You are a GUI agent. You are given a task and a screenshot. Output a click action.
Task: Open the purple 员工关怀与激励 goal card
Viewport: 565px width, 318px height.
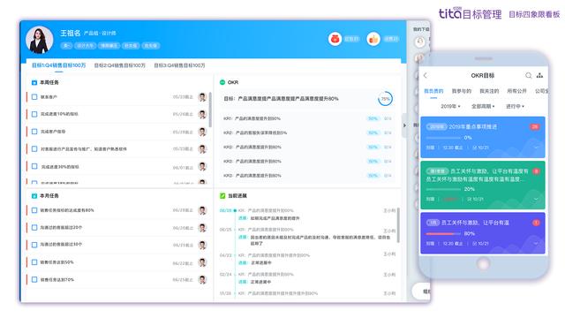483,233
